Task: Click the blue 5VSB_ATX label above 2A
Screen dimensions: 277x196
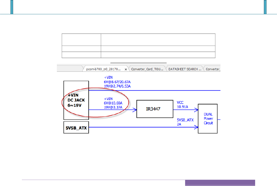Action: pyautogui.click(x=185, y=120)
